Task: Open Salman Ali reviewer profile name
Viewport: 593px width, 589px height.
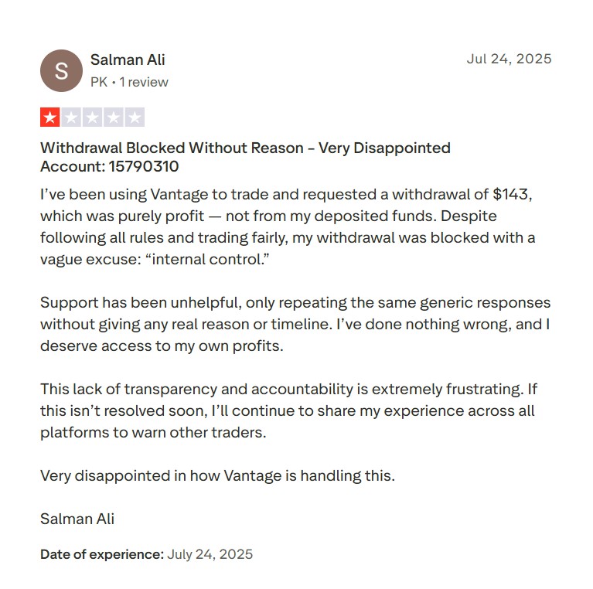Action: coord(128,60)
